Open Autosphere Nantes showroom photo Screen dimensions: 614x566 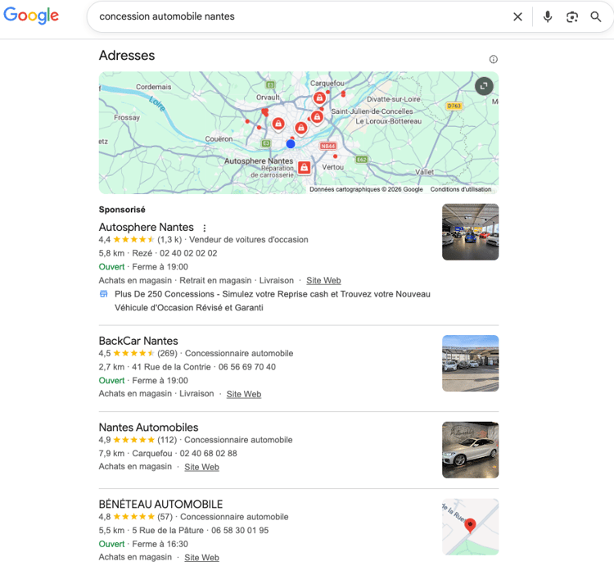click(x=470, y=232)
